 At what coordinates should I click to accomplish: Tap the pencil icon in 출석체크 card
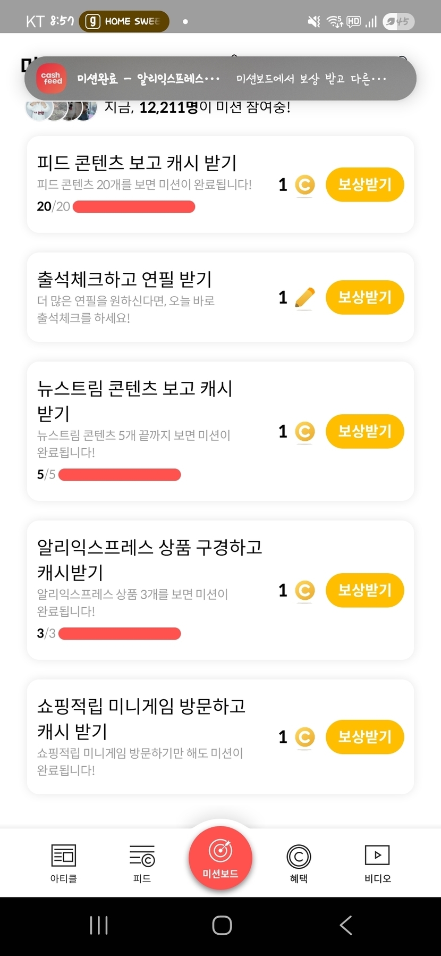pos(304,298)
